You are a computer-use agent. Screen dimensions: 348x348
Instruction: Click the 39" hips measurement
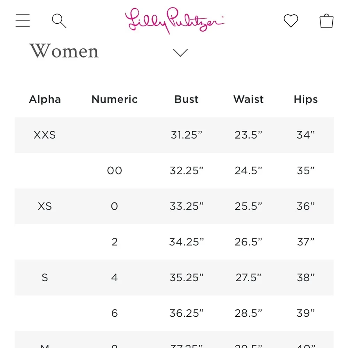tap(306, 313)
